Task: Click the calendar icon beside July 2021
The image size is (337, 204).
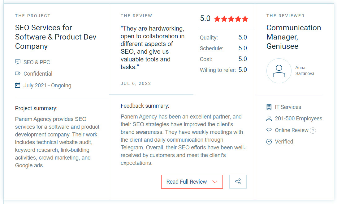Action: (18, 85)
